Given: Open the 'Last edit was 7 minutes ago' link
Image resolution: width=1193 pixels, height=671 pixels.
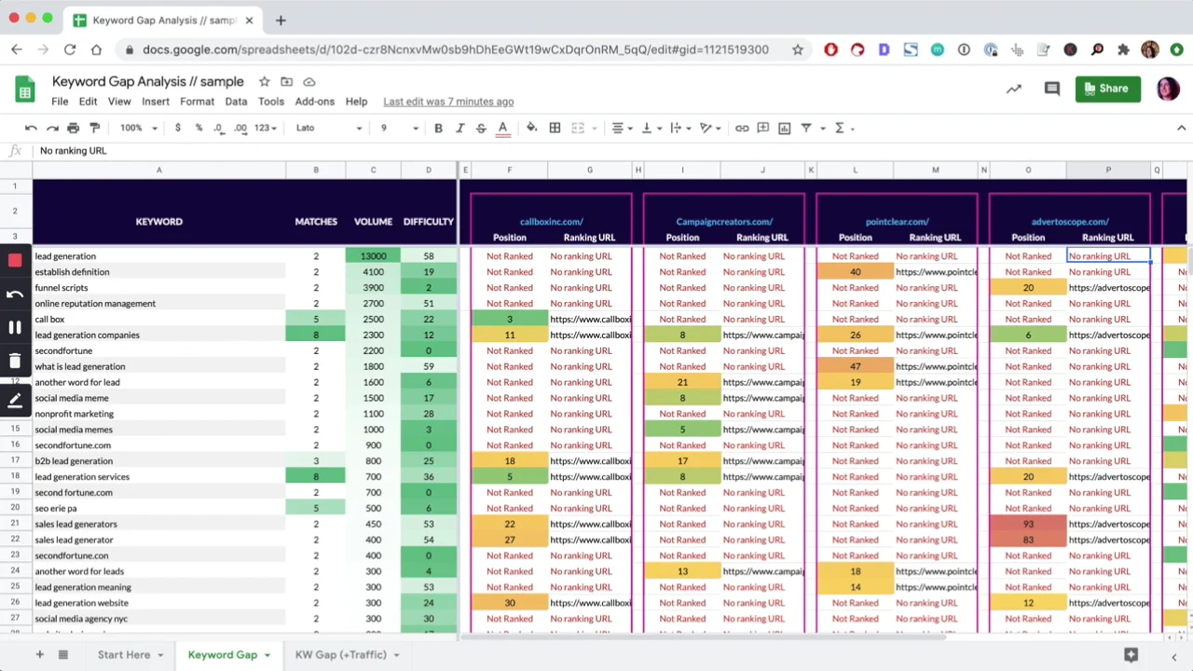Looking at the screenshot, I should point(448,102).
